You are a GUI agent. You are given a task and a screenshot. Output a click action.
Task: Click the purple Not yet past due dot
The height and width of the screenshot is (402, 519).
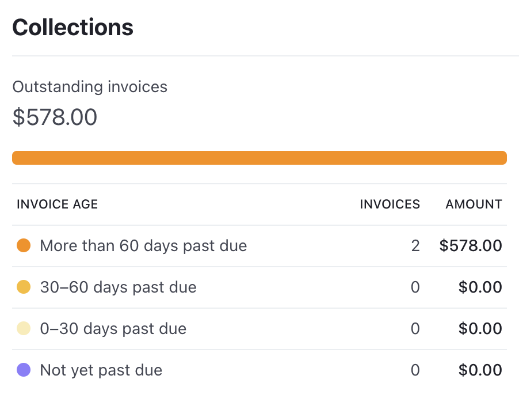pos(24,370)
